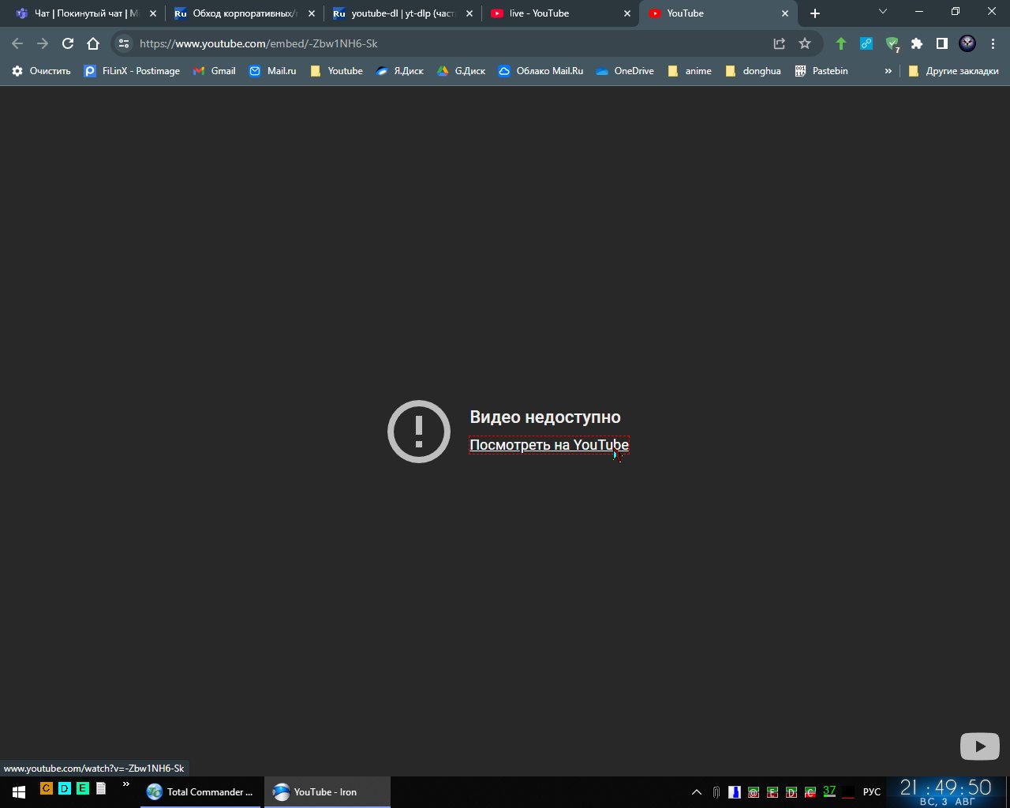Bookmark this page with the star icon

coord(804,43)
